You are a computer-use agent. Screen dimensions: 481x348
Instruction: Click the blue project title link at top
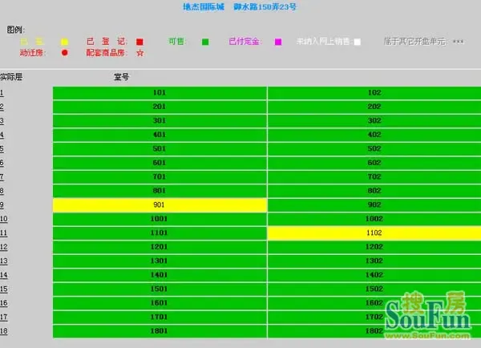point(240,6)
